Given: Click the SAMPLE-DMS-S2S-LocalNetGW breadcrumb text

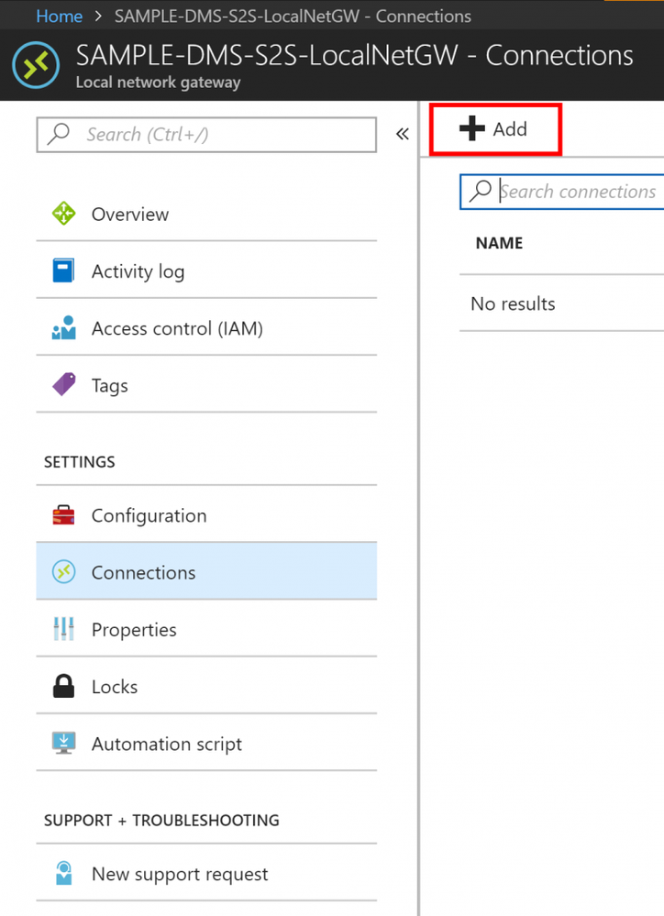Looking at the screenshot, I should (x=293, y=16).
